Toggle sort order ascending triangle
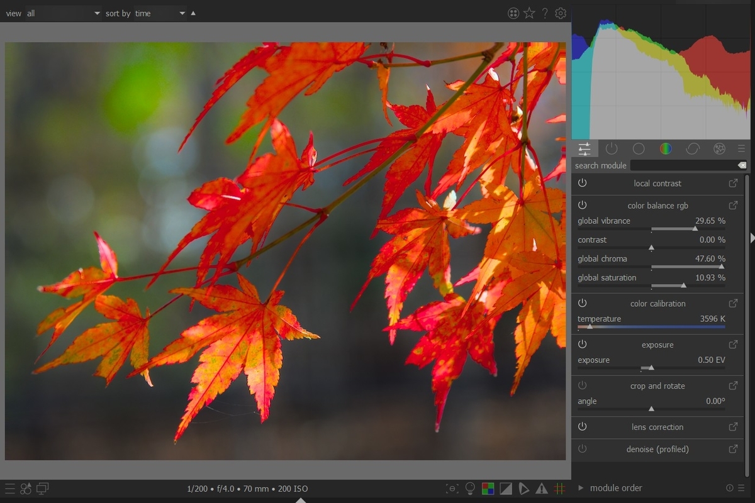This screenshot has width=755, height=503. coord(193,13)
